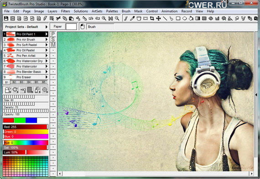Click the horizontal scrollbar left arrow
260x179 pixels.
click(60, 174)
